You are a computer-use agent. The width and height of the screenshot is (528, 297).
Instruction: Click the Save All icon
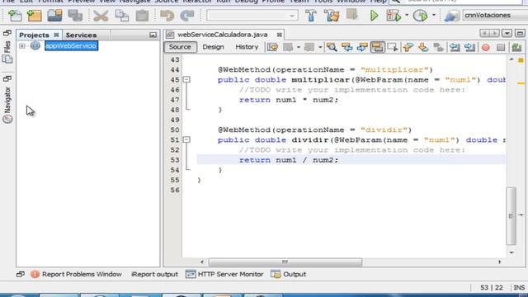coord(75,16)
